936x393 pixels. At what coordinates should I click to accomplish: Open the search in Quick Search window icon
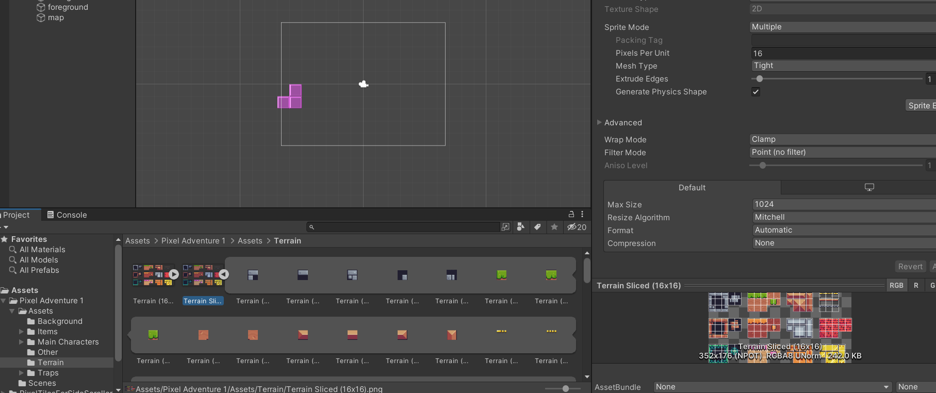[x=505, y=227]
